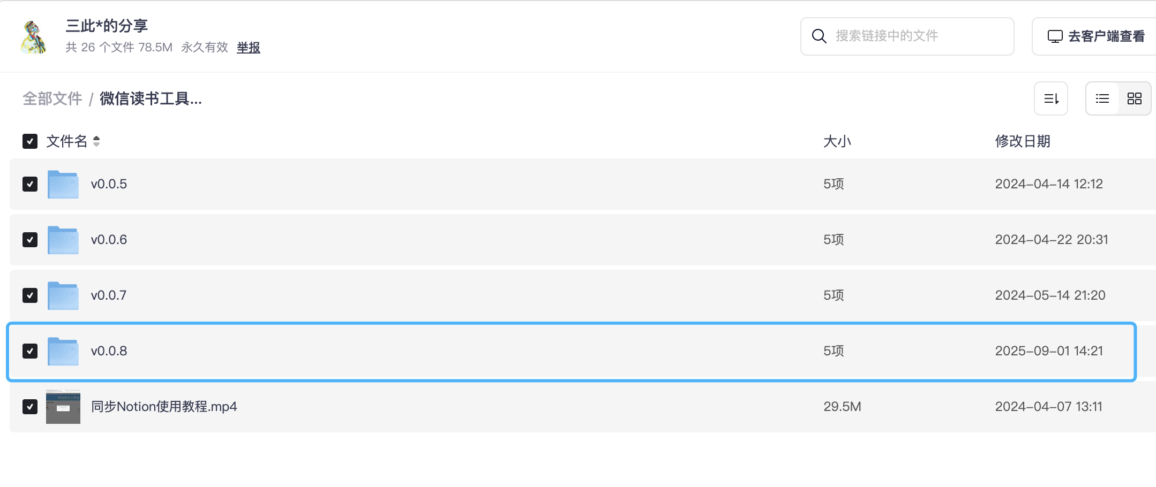Image resolution: width=1156 pixels, height=487 pixels.
Task: Click the 举报 report link
Action: (x=249, y=48)
